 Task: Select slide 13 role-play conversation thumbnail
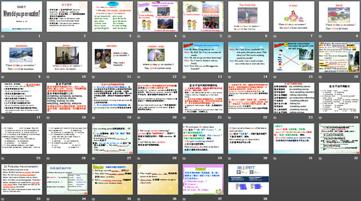pyautogui.click(x=203, y=57)
